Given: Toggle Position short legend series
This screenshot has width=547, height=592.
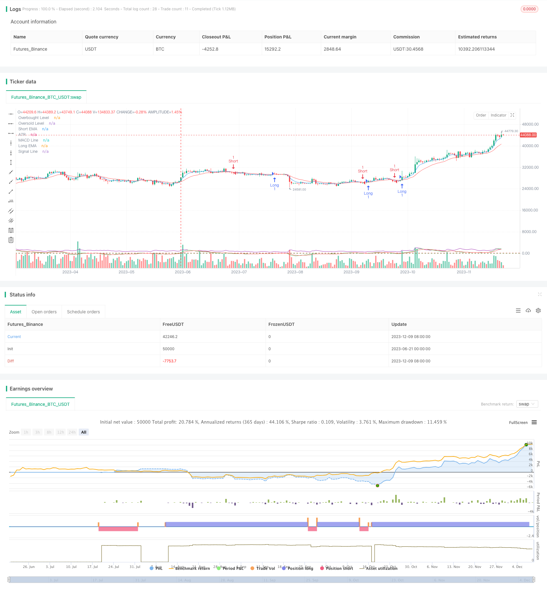Looking at the screenshot, I should pyautogui.click(x=337, y=568).
